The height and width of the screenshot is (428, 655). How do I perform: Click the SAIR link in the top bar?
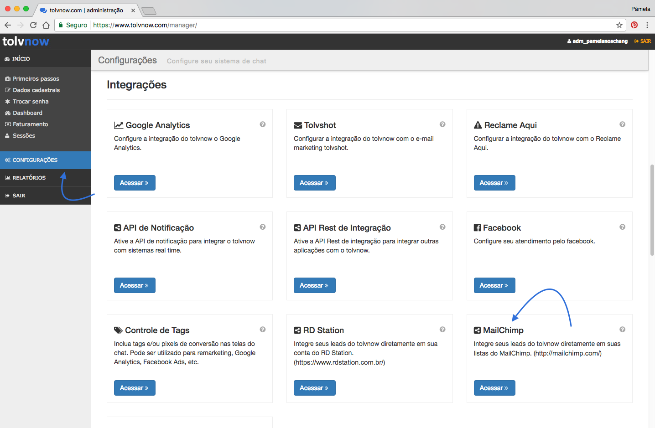(x=643, y=41)
